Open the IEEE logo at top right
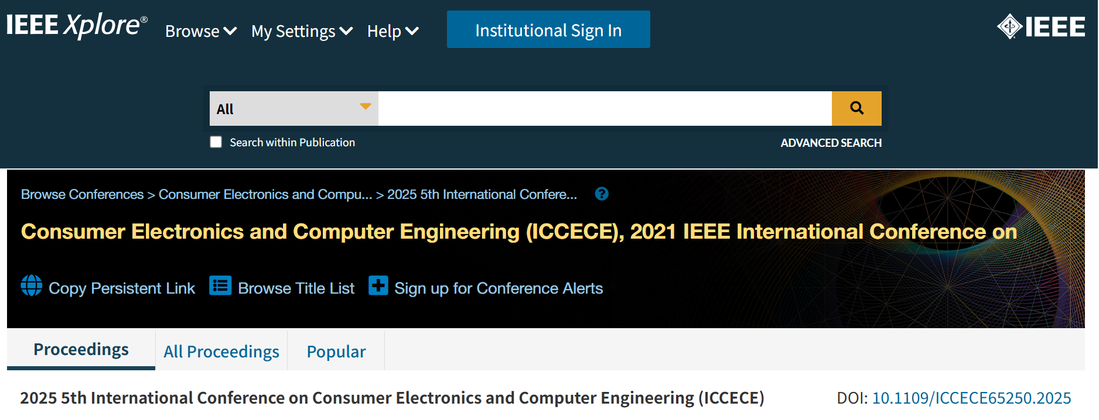The image size is (1099, 420). (x=1041, y=27)
